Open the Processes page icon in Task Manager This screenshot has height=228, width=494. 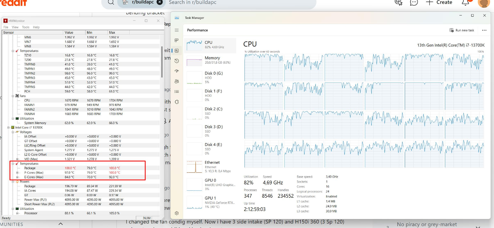[x=177, y=40]
